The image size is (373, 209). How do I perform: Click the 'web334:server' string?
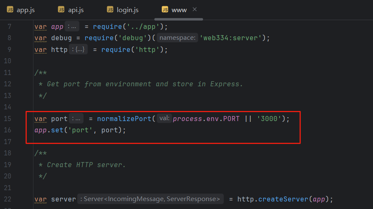[x=231, y=38]
